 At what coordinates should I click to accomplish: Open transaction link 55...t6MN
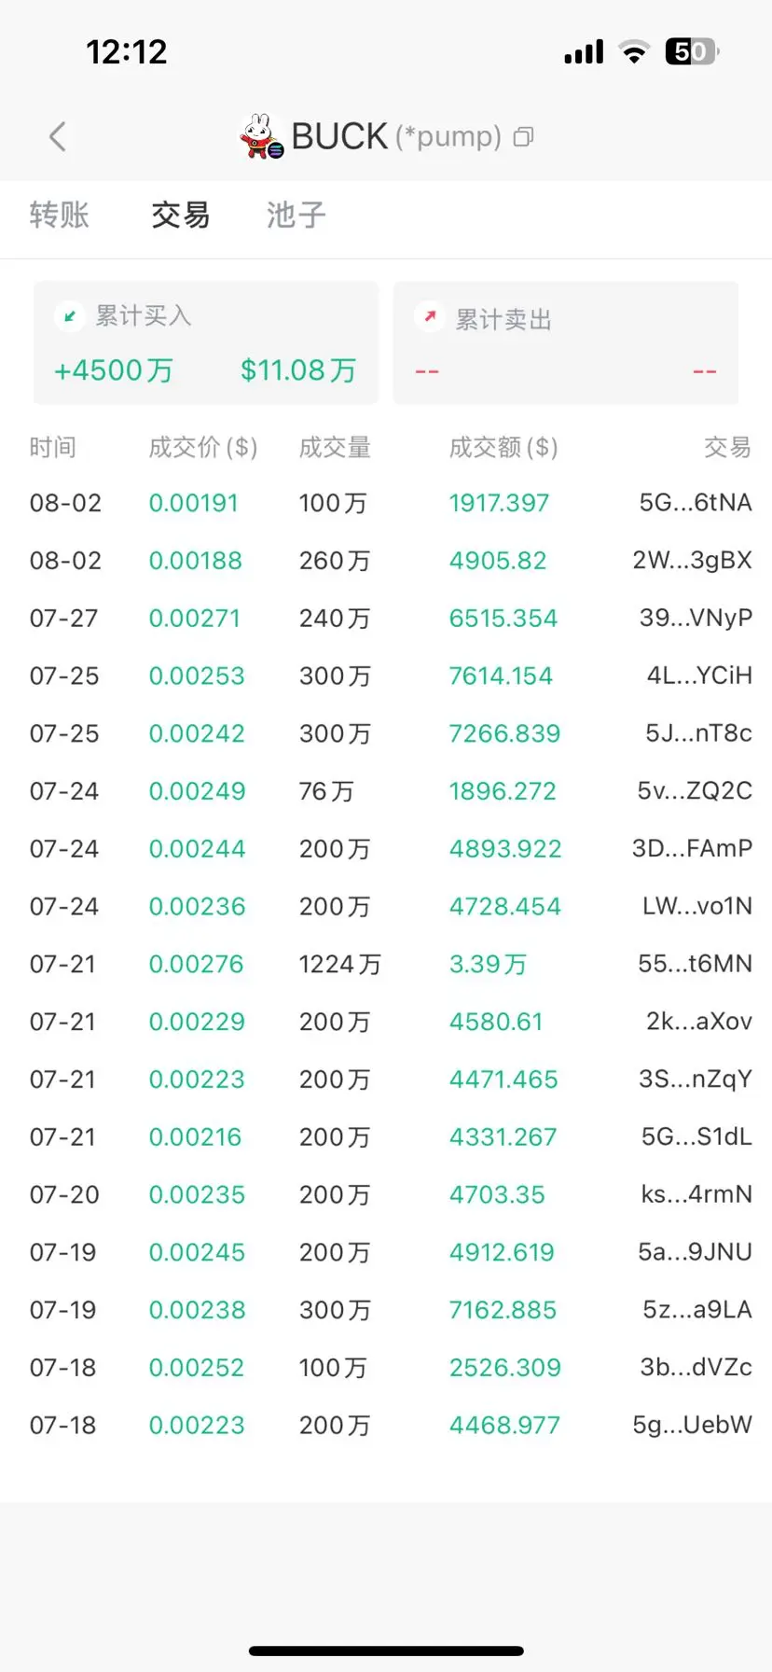click(x=696, y=964)
